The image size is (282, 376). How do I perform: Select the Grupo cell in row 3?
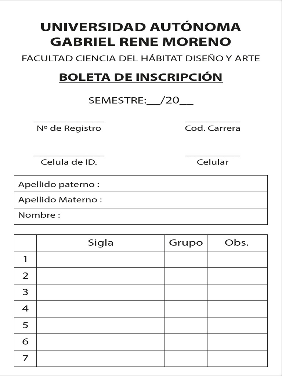186,292
